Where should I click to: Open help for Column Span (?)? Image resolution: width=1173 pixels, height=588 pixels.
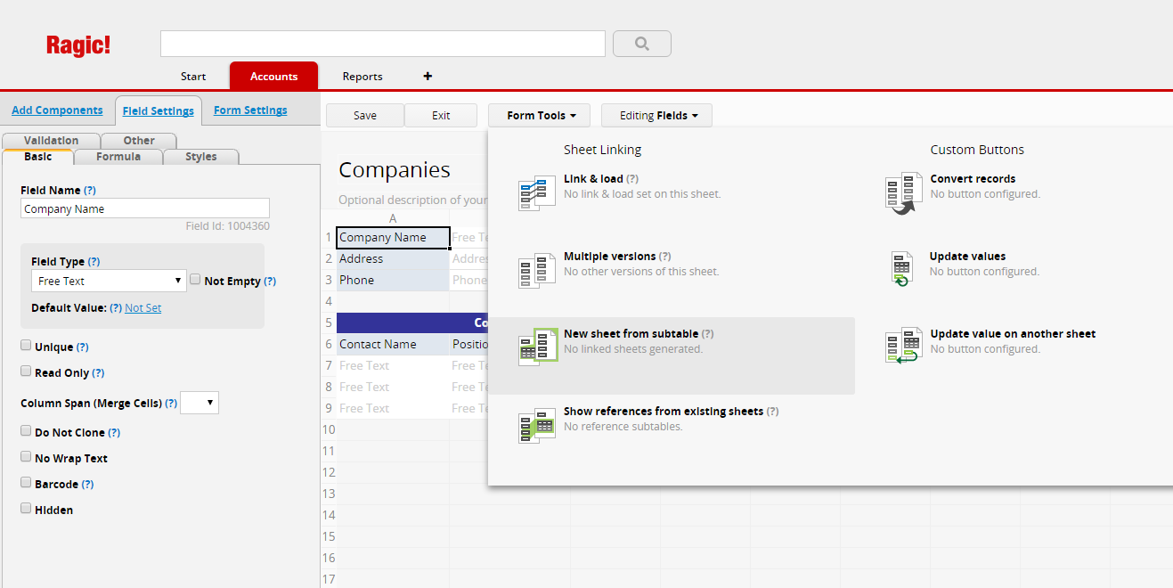(x=171, y=404)
